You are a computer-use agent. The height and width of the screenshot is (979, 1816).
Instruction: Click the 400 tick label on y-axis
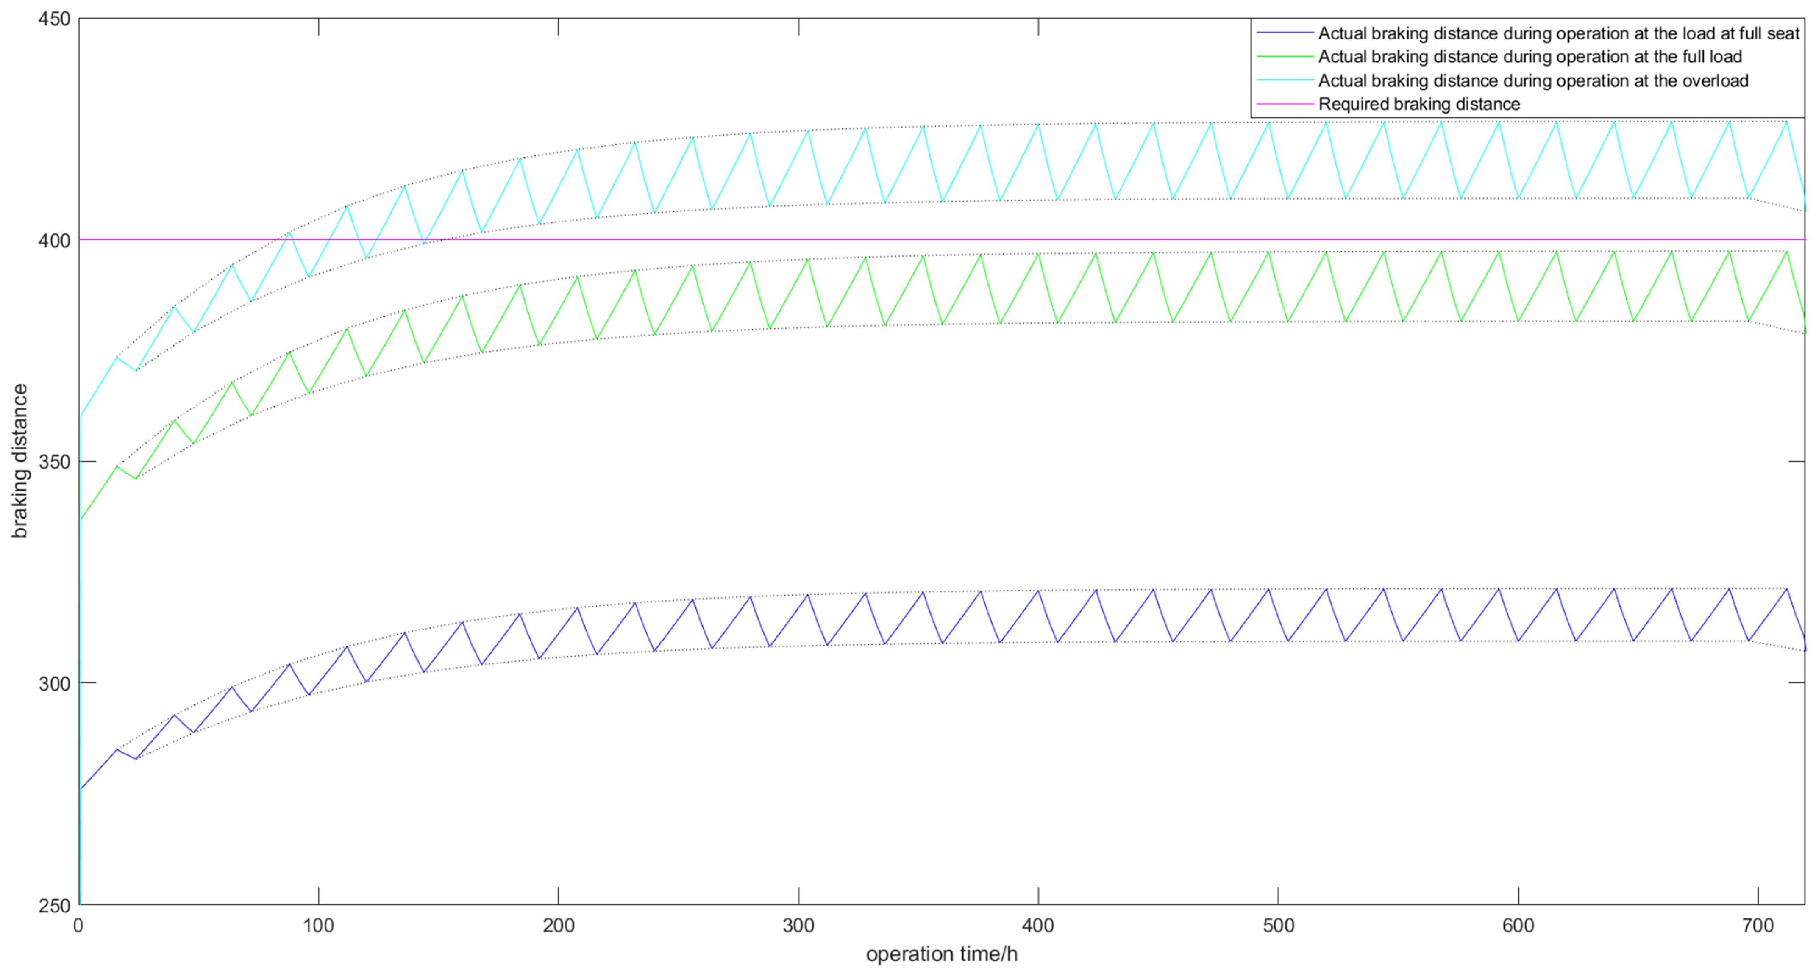(x=54, y=240)
